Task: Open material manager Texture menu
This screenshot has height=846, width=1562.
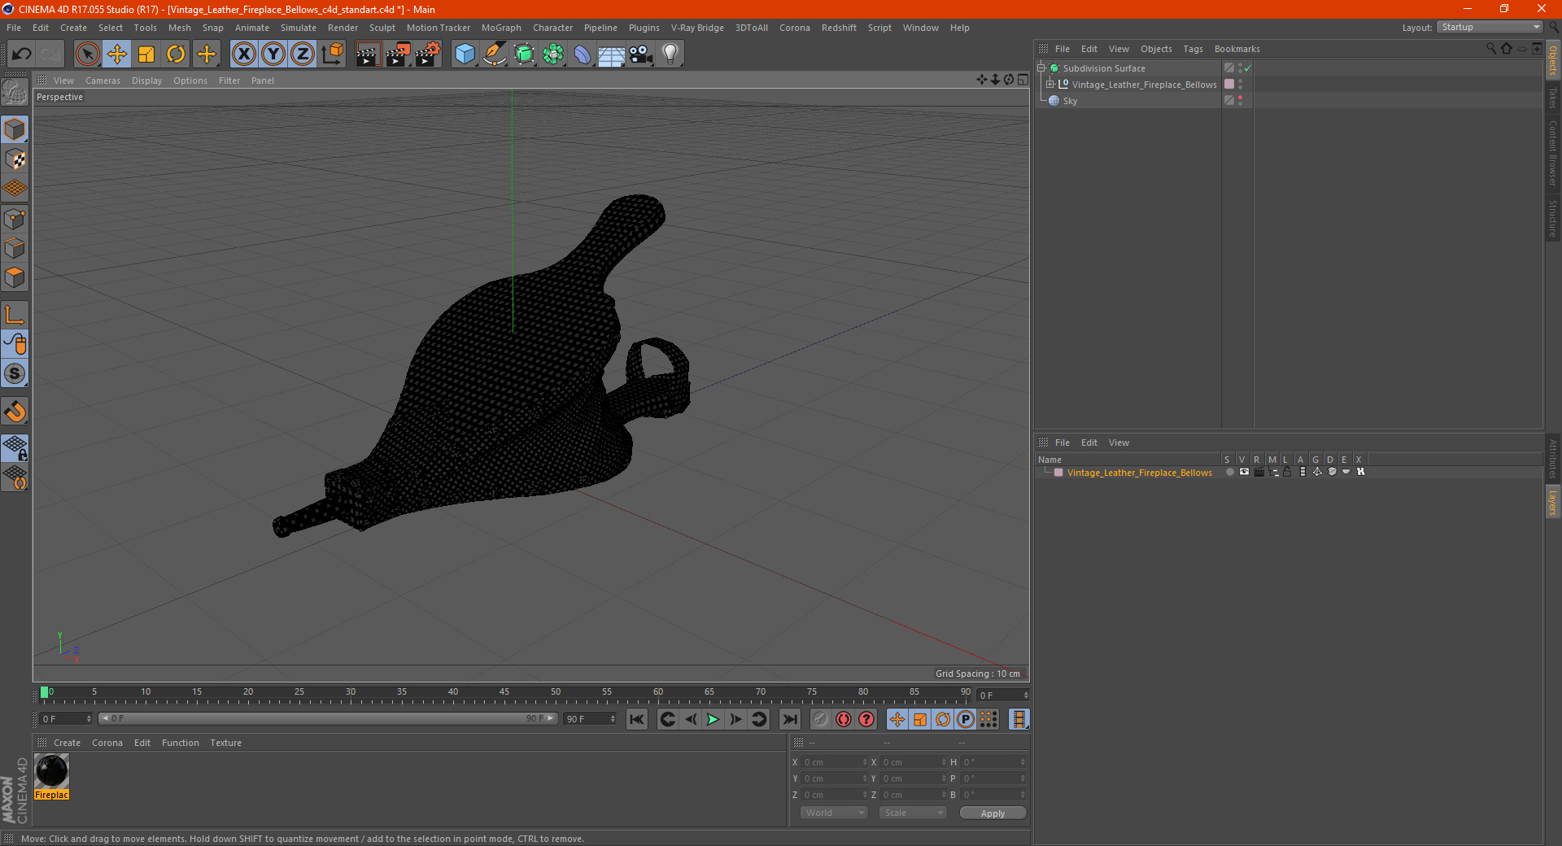Action: [225, 743]
